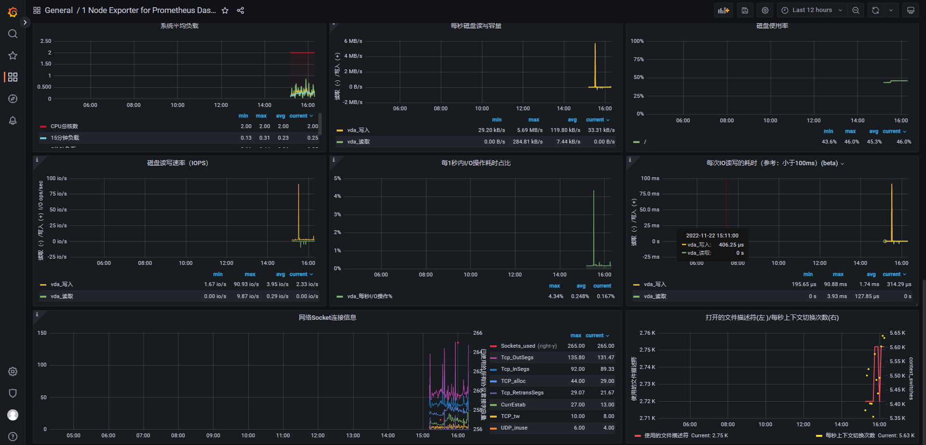
Task: Open the Explore compass icon
Action: click(13, 99)
